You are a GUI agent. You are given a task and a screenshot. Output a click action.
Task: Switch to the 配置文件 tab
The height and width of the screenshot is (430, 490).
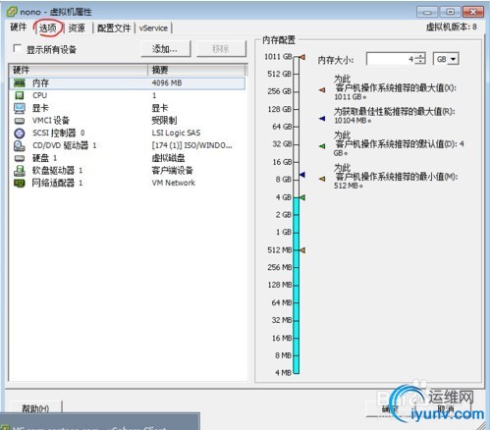click(x=114, y=28)
